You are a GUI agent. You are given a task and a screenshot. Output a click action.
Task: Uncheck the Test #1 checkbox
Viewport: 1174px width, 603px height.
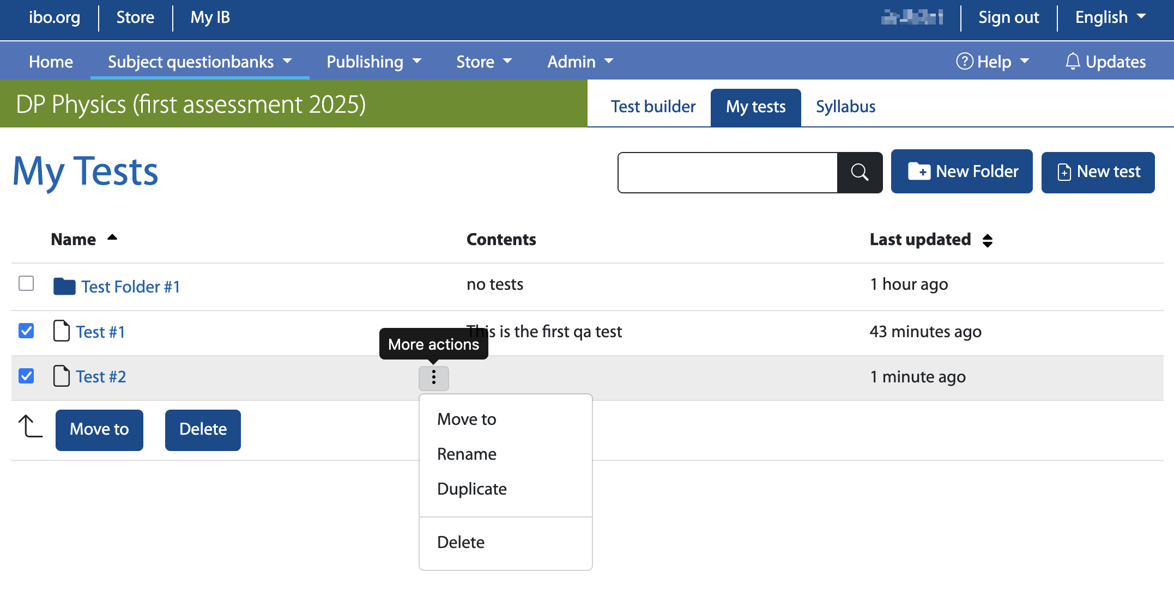click(26, 331)
